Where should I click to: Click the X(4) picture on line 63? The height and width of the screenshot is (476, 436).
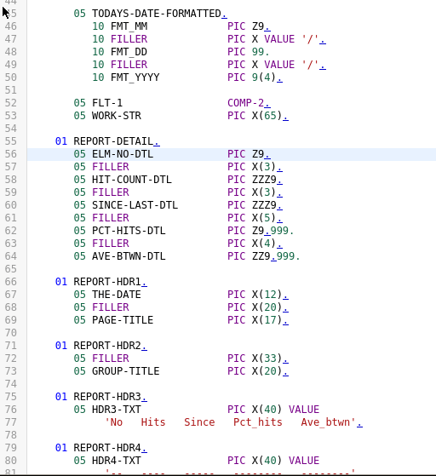264,244
